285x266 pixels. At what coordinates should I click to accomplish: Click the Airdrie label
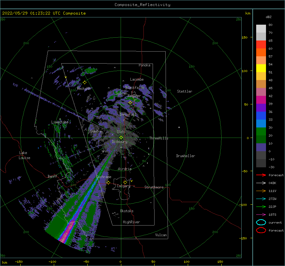125,169
